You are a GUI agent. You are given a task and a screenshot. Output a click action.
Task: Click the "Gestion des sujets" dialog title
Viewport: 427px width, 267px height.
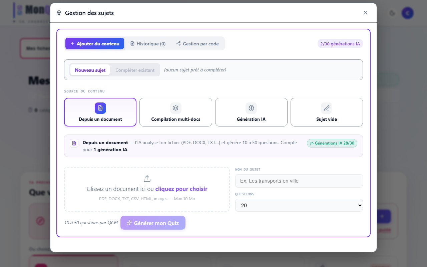89,13
